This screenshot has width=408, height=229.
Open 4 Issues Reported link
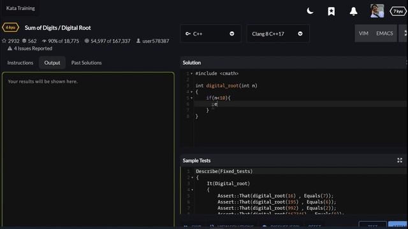(33, 48)
